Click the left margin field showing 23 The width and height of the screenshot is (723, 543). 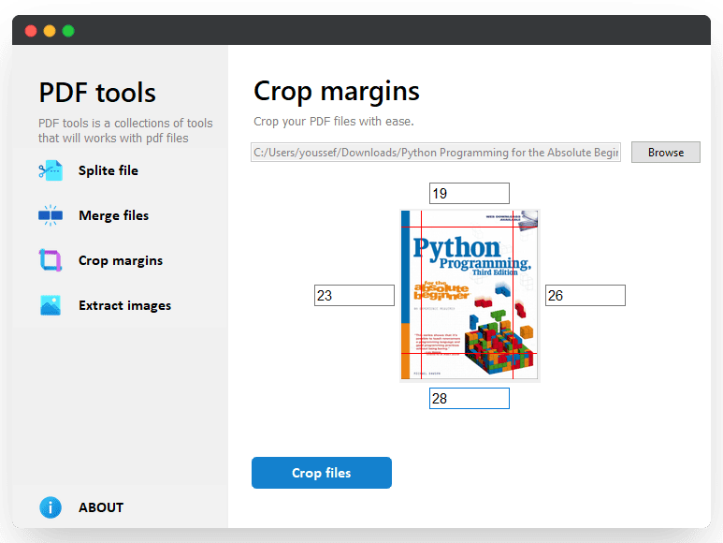point(354,296)
